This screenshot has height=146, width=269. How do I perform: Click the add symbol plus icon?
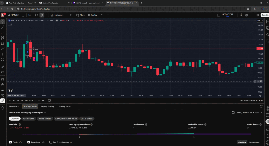pos(23,15)
